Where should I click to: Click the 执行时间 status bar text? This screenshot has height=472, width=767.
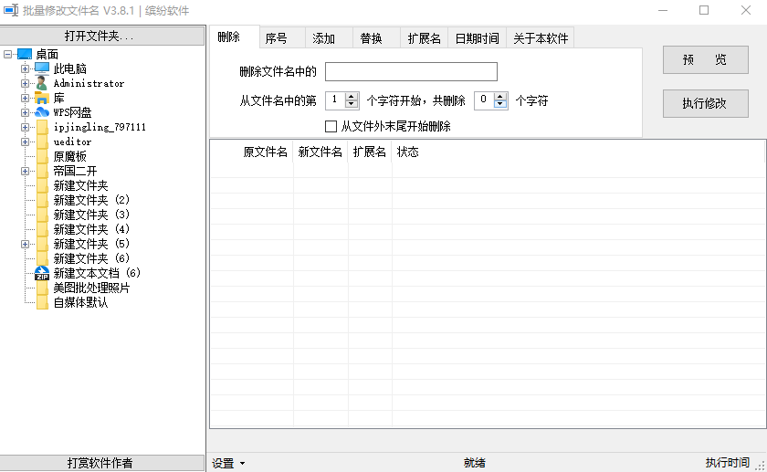(x=728, y=463)
